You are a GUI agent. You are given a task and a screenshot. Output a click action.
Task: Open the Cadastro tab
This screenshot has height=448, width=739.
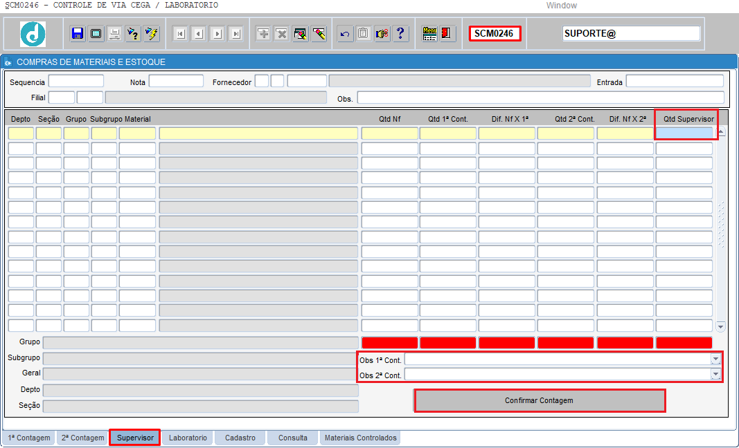(240, 438)
